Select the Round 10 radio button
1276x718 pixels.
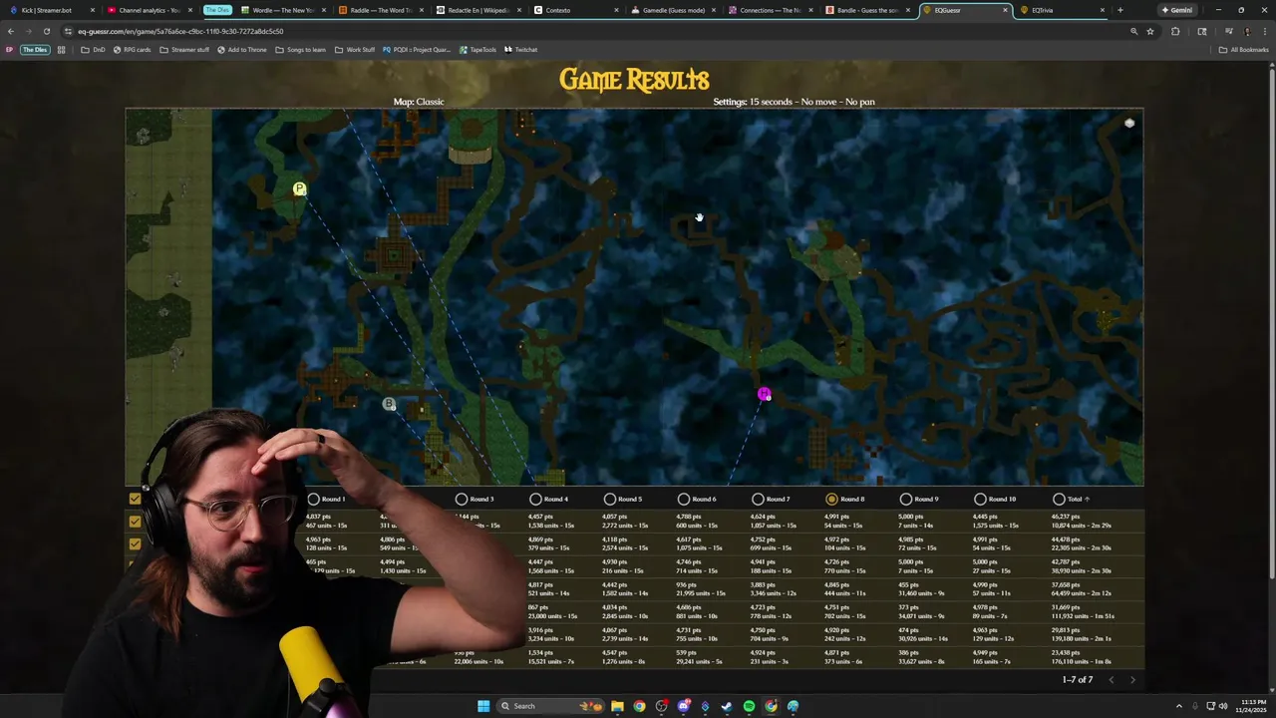980,499
